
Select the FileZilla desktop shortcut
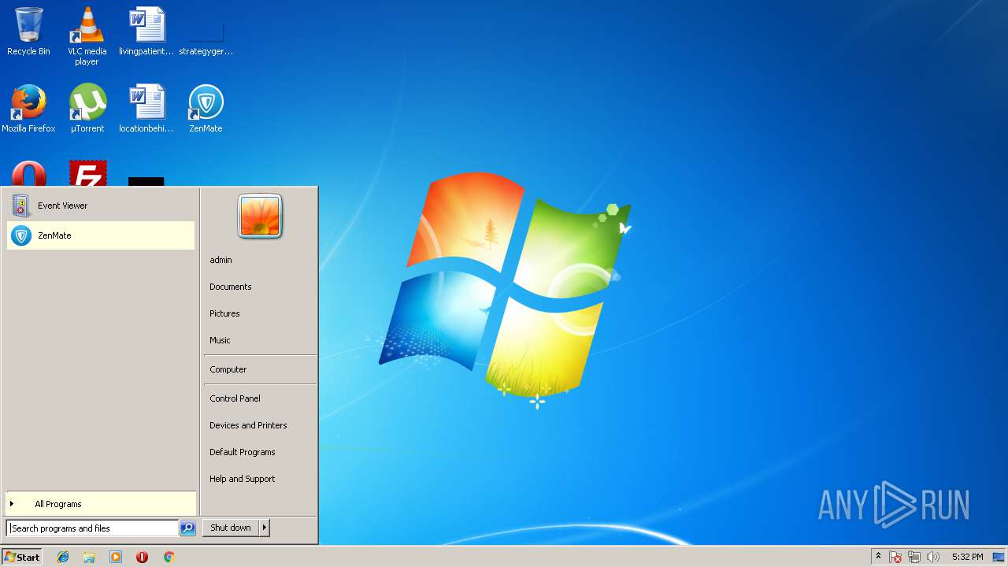87,173
